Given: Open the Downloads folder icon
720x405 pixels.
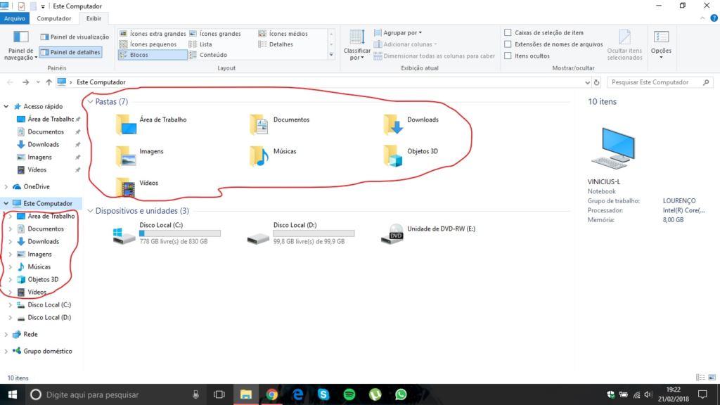Looking at the screenshot, I should (x=393, y=124).
